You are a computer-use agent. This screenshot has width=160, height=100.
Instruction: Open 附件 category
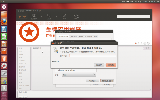pos(20,51)
